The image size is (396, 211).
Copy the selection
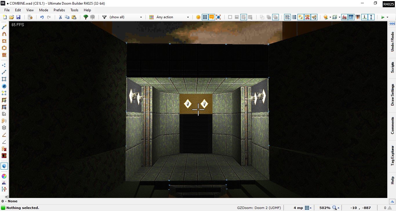click(67, 17)
